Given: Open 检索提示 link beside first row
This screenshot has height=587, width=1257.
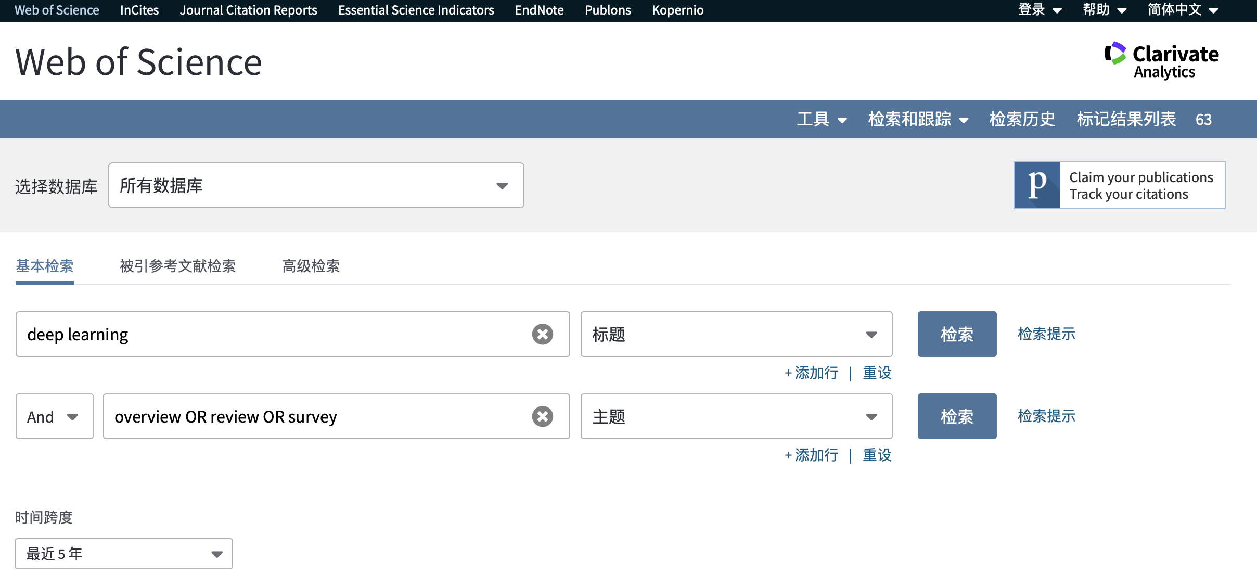Looking at the screenshot, I should pyautogui.click(x=1046, y=334).
